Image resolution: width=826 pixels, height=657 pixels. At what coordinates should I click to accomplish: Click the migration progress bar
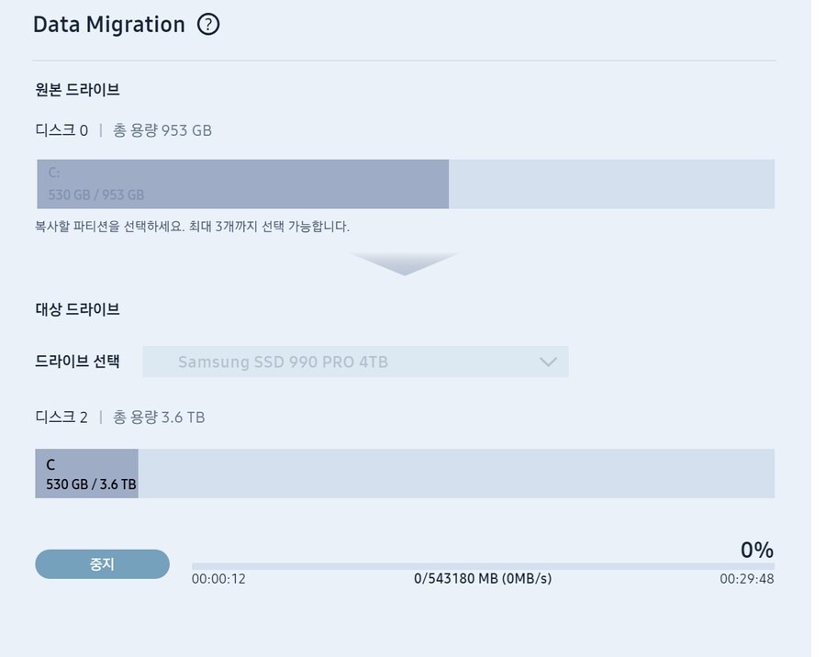[x=483, y=566]
